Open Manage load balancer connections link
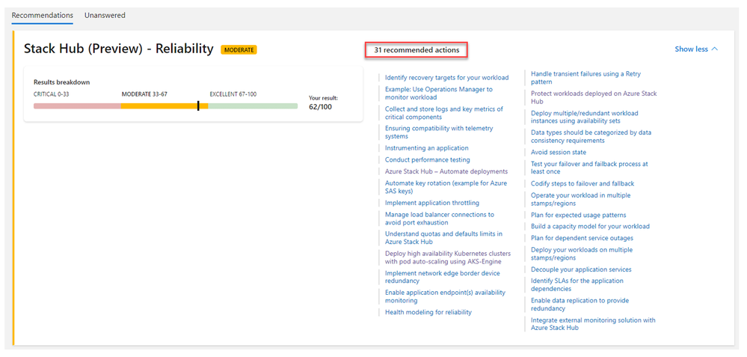 point(439,219)
